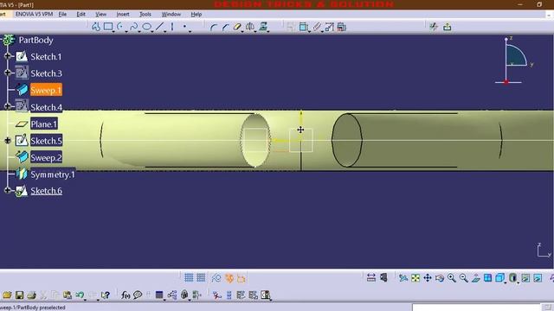The height and width of the screenshot is (311, 554).
Task: Select the Line tool
Action: (159, 27)
